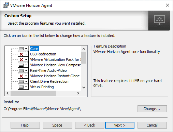Click the Client Drive Redirection drive icon

[21, 81]
